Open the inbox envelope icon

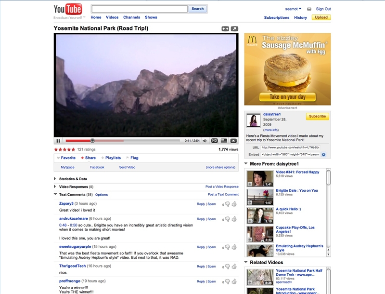[x=309, y=9]
